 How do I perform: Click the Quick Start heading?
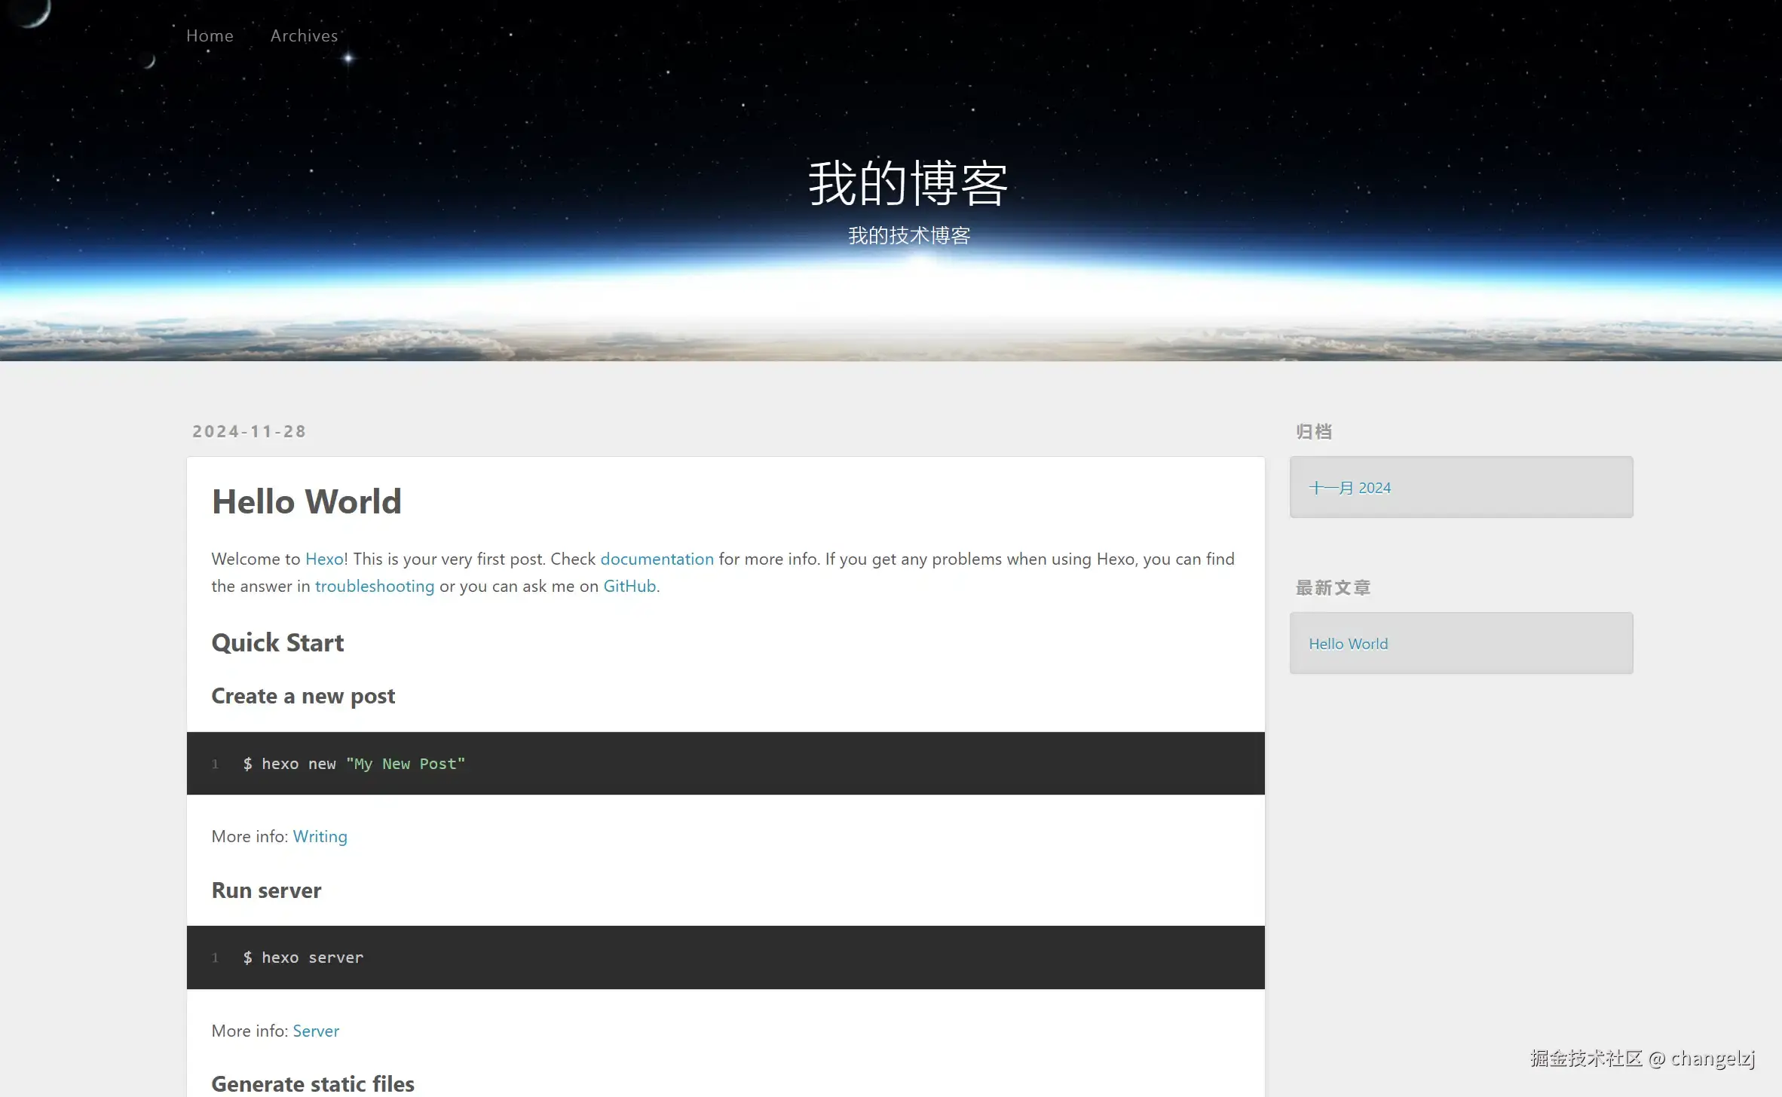pyautogui.click(x=277, y=642)
